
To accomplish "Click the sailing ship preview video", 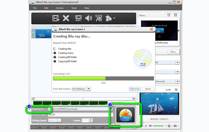I will (x=159, y=104).
